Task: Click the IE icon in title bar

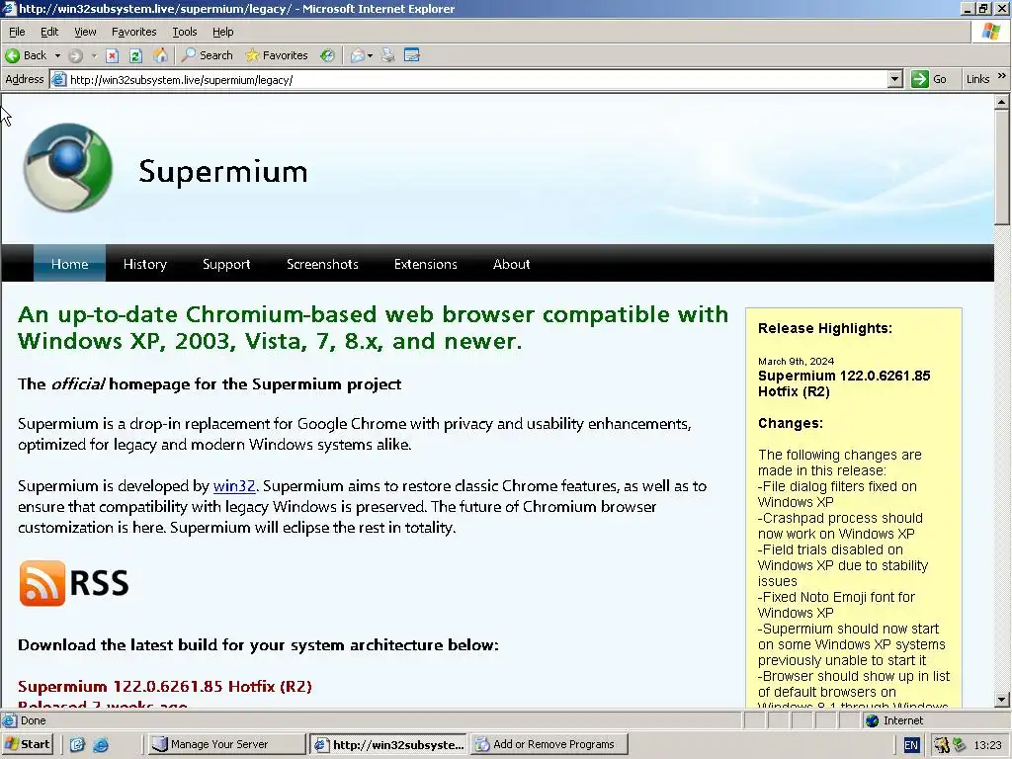Action: coord(9,8)
